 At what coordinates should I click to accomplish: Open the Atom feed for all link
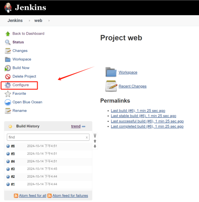pyautogui.click(x=33, y=196)
